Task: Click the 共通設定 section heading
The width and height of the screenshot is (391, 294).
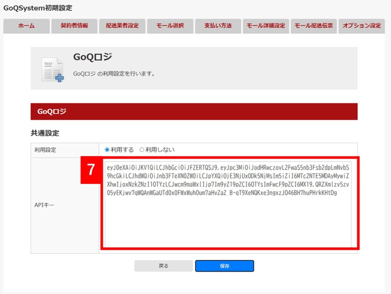Action: [45, 133]
